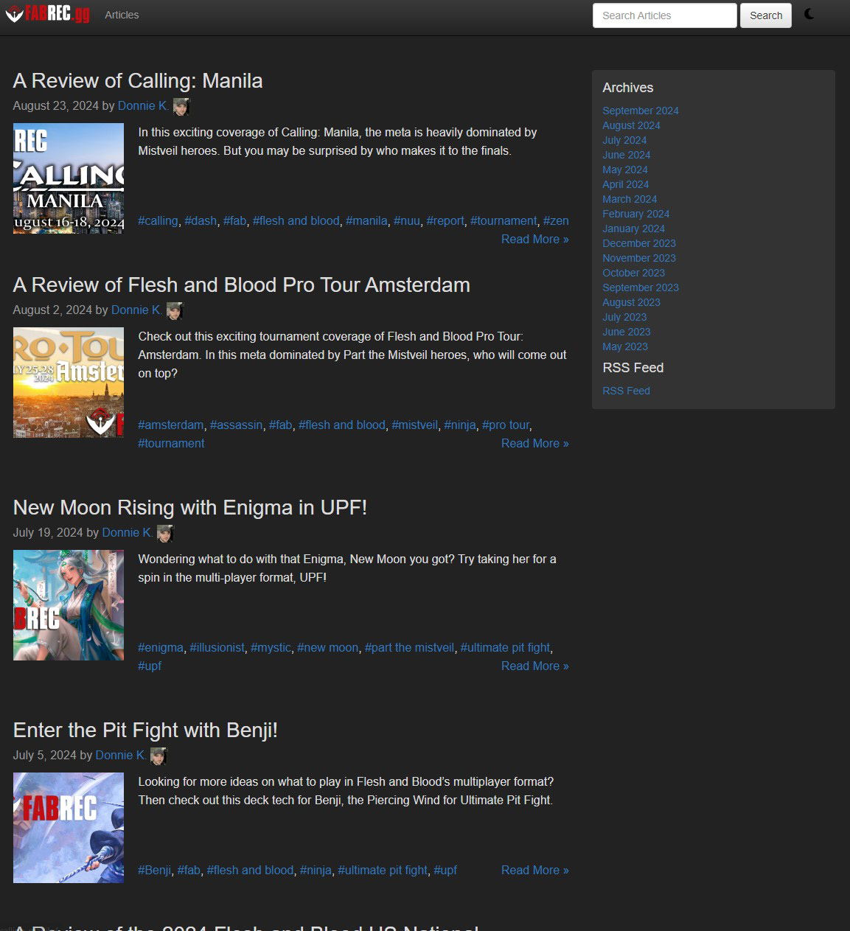Select the #enigma tag
Screen dimensions: 850x931
[x=161, y=647]
